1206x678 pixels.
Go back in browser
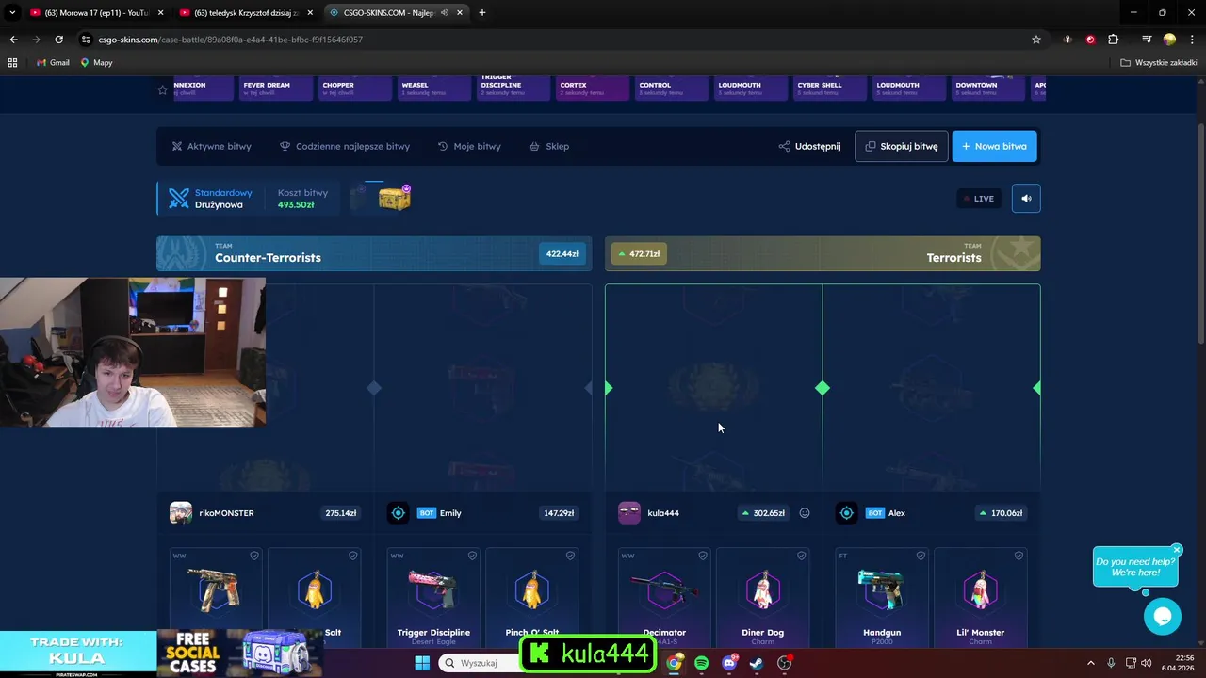point(13,40)
